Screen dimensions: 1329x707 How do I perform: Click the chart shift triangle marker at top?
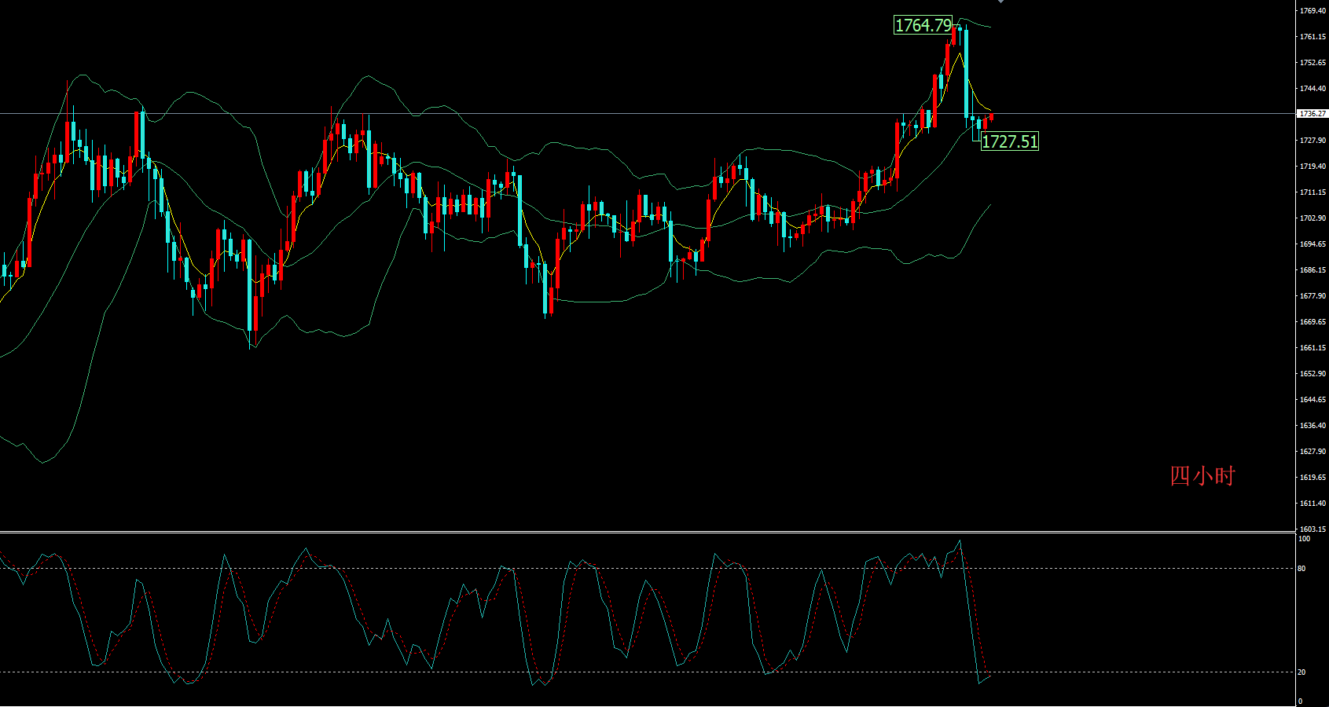click(1000, 2)
